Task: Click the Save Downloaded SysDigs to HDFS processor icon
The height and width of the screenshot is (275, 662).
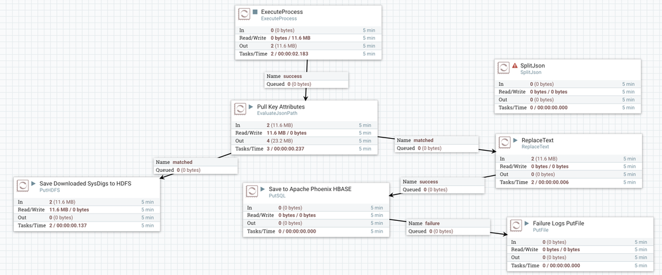Action: pyautogui.click(x=23, y=186)
